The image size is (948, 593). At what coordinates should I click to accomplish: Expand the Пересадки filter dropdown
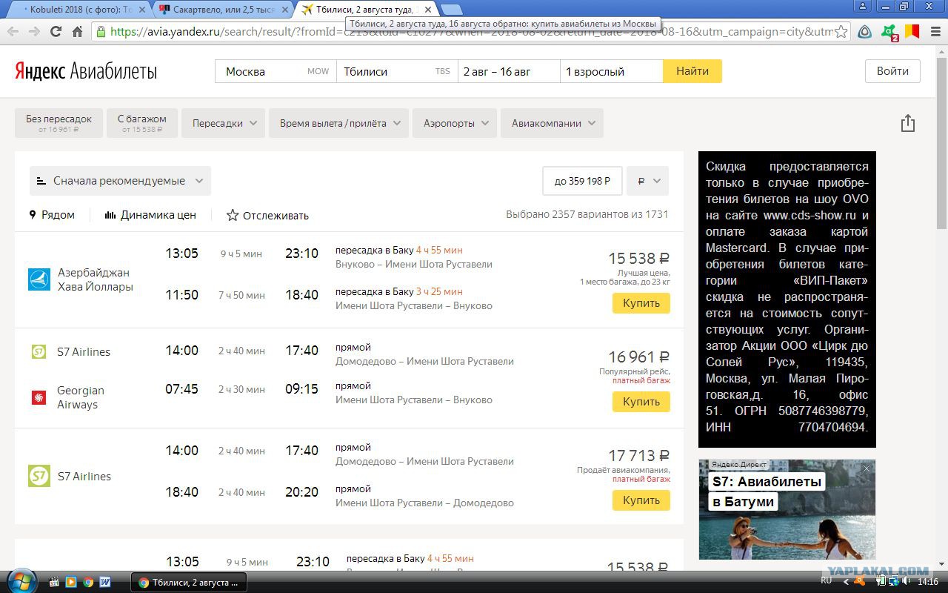pos(224,123)
